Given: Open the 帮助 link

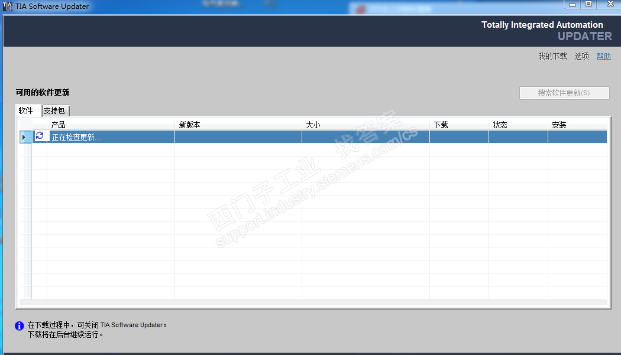Looking at the screenshot, I should 604,56.
